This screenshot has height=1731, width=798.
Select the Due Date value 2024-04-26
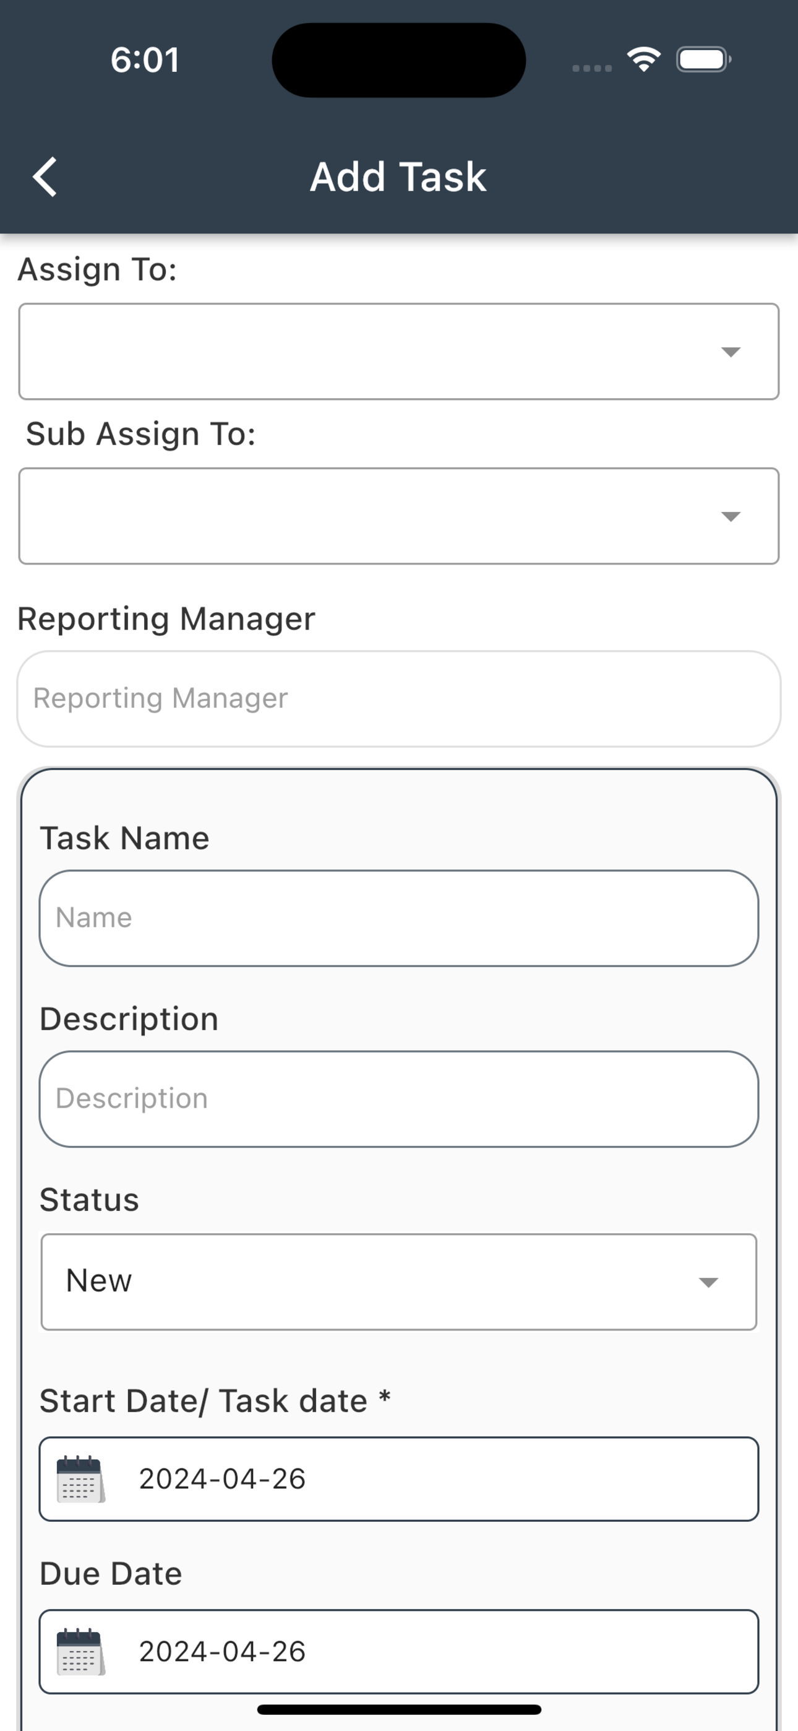point(222,1652)
